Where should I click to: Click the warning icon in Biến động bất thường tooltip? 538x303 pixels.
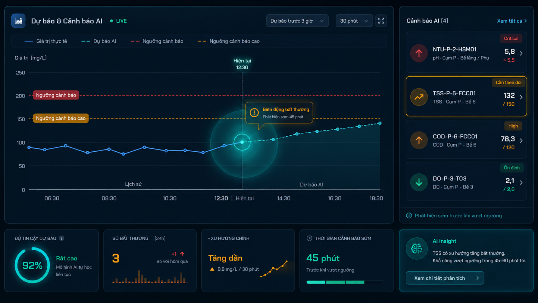(x=254, y=113)
